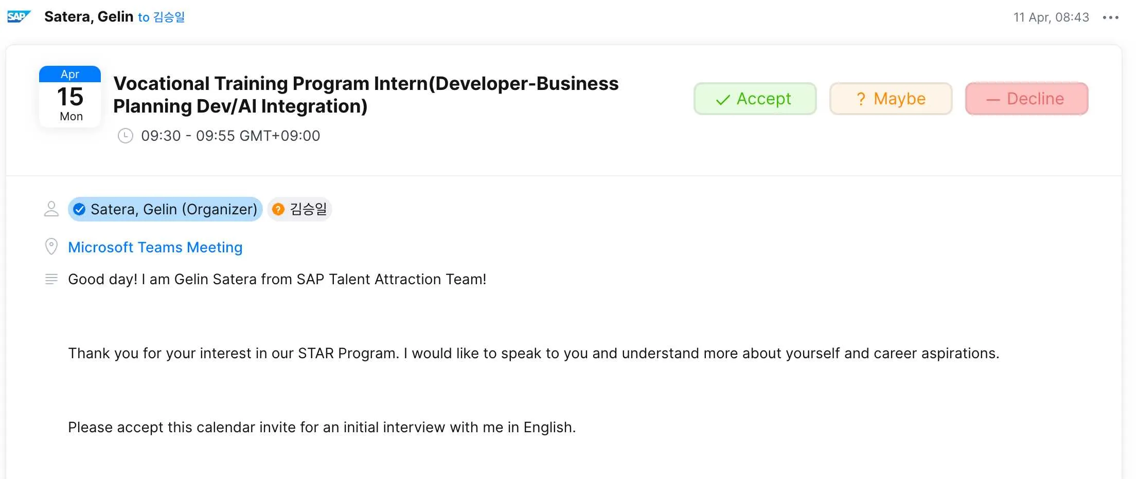Click the location pin icon
This screenshot has height=479, width=1138.
coord(51,247)
